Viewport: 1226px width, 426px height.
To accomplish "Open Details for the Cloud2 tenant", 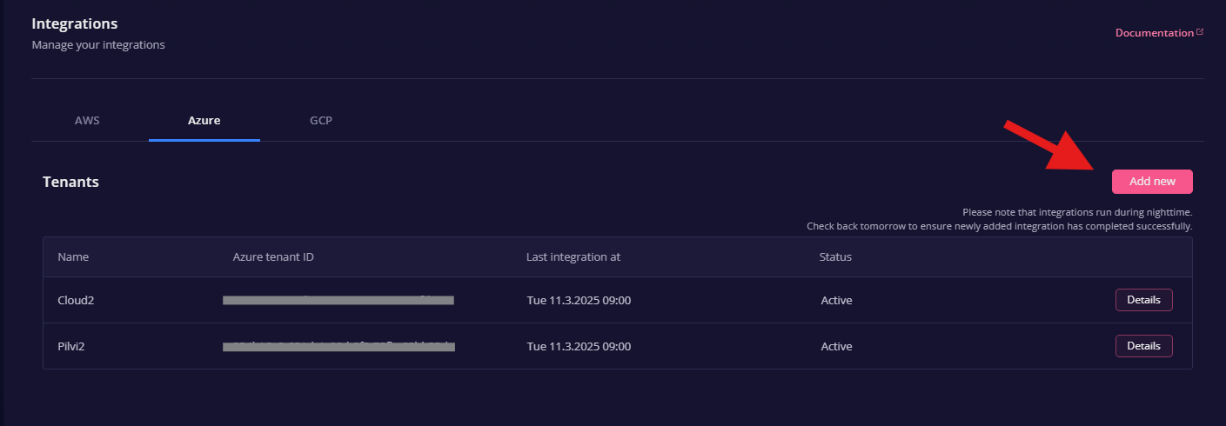I will [1143, 300].
